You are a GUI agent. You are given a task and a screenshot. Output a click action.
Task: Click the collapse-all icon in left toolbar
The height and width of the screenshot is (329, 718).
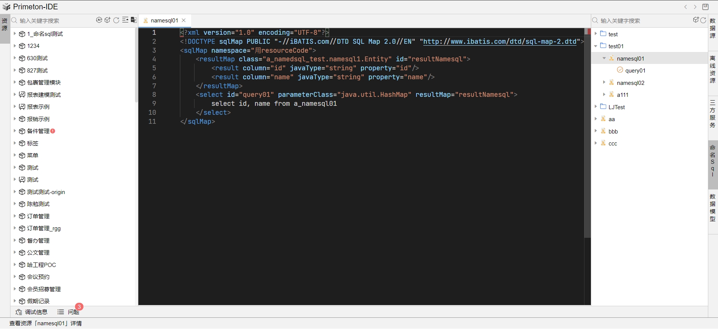point(125,20)
